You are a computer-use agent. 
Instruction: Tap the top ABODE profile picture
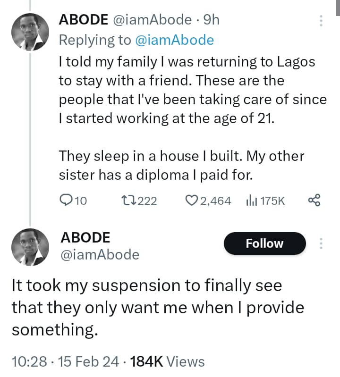click(30, 31)
